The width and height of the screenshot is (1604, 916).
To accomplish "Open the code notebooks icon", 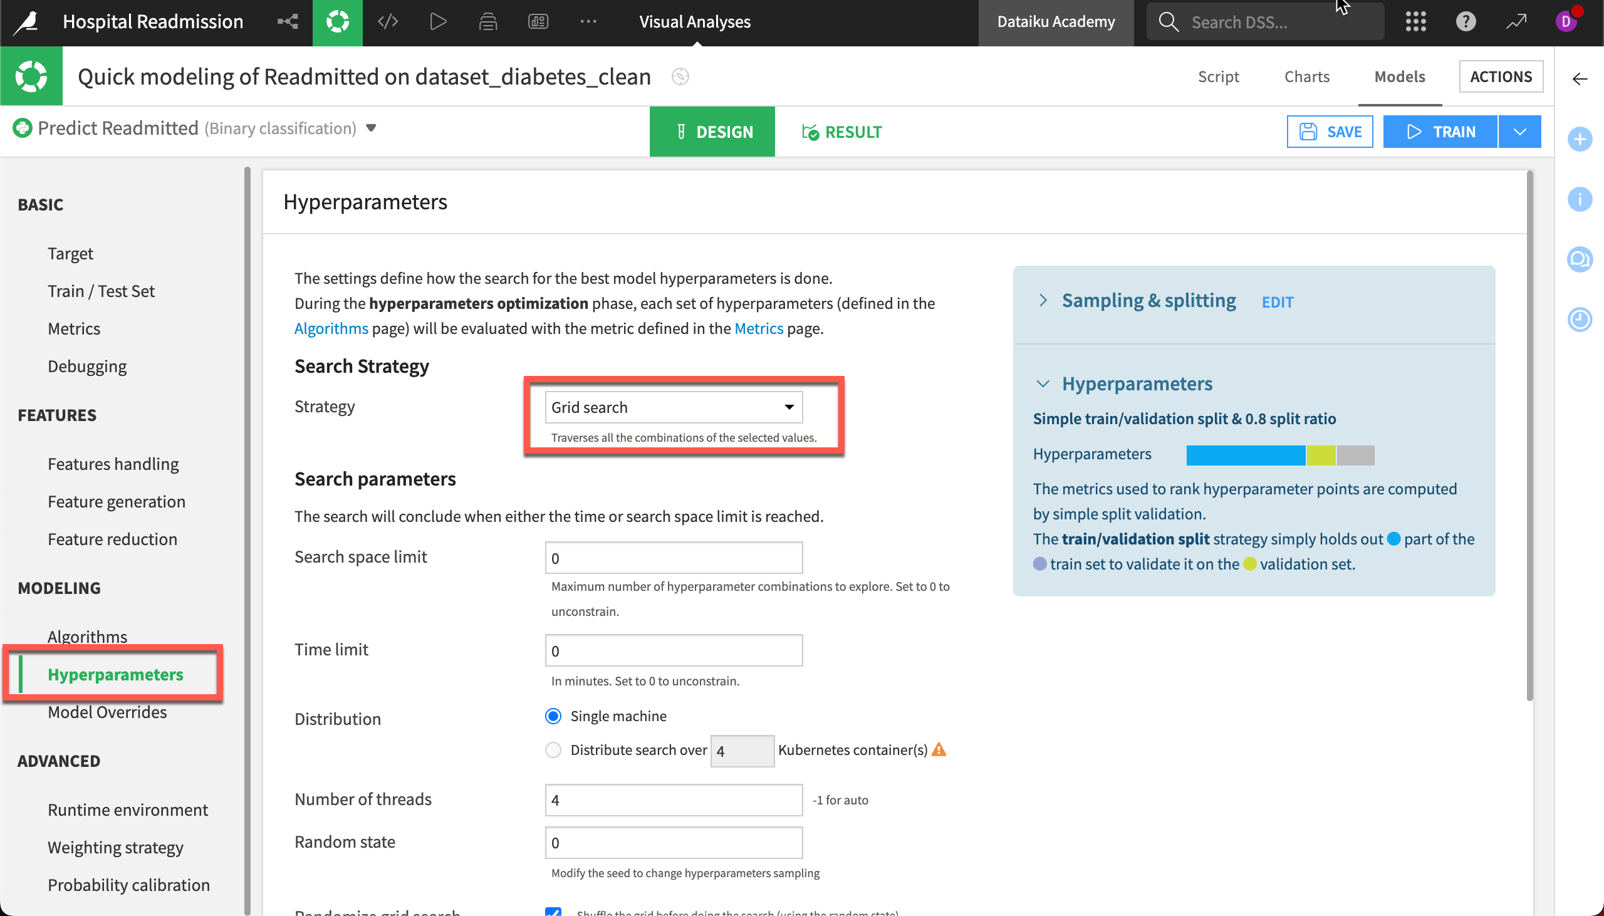I will (x=387, y=22).
